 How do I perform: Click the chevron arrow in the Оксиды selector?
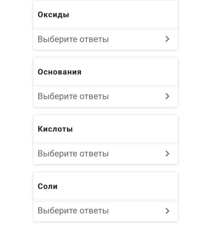click(x=167, y=39)
